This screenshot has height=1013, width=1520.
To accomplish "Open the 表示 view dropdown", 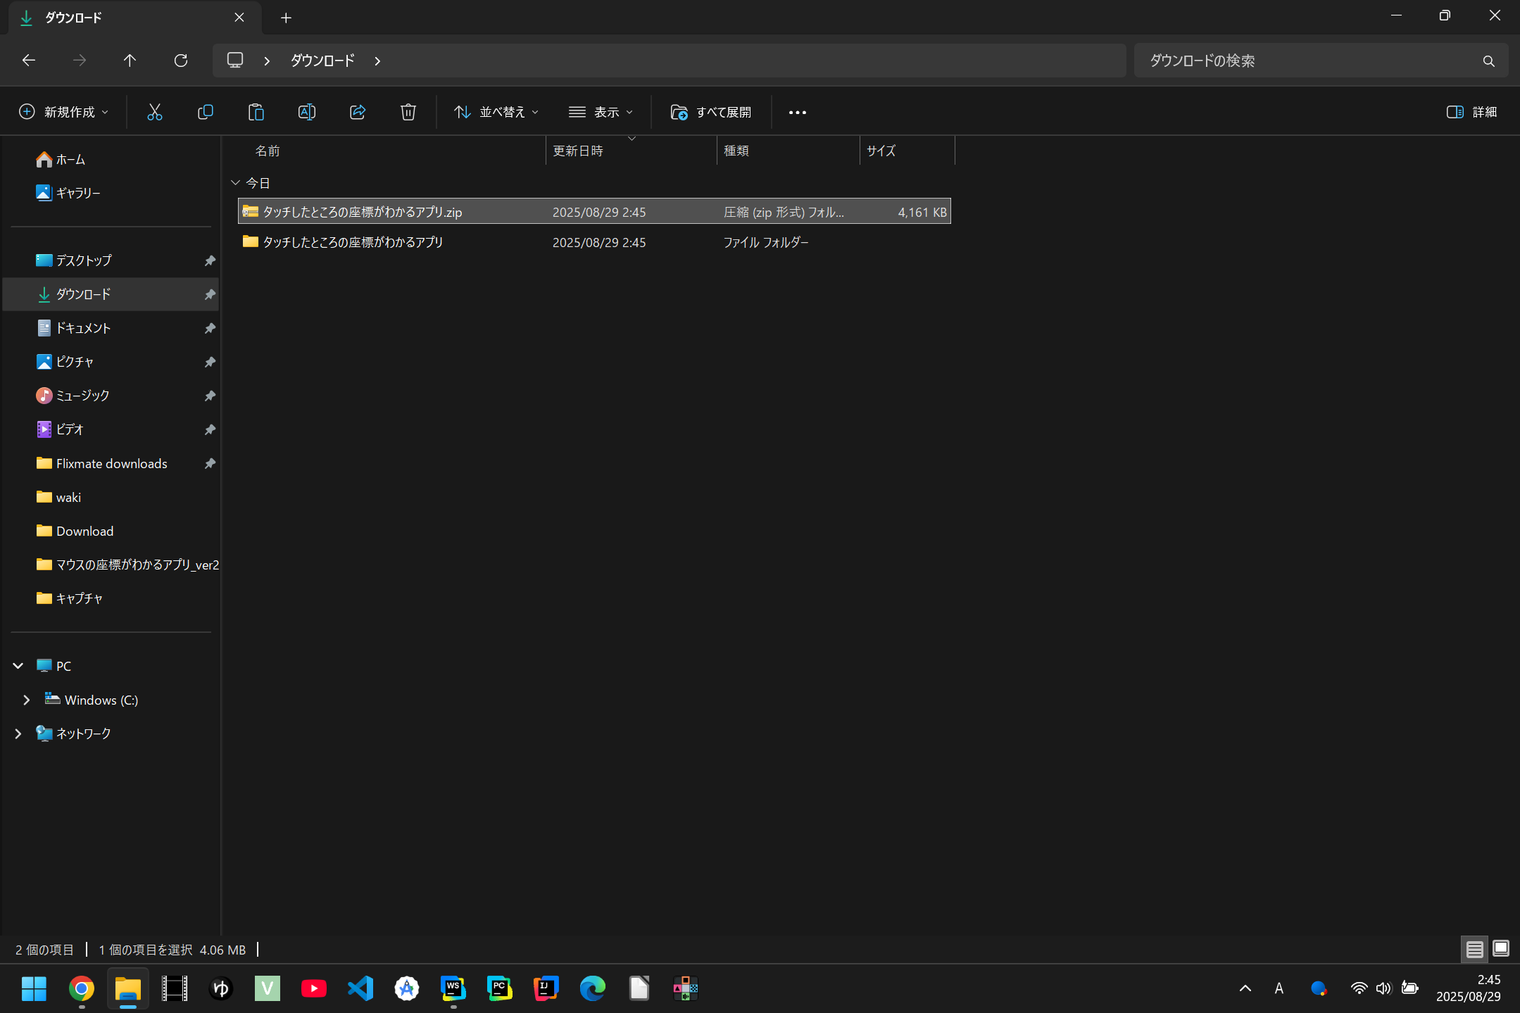I will 601,112.
